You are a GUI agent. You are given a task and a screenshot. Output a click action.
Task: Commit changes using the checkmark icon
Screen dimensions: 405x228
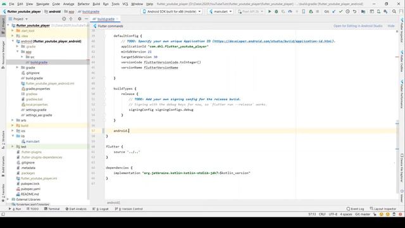[x=340, y=11]
